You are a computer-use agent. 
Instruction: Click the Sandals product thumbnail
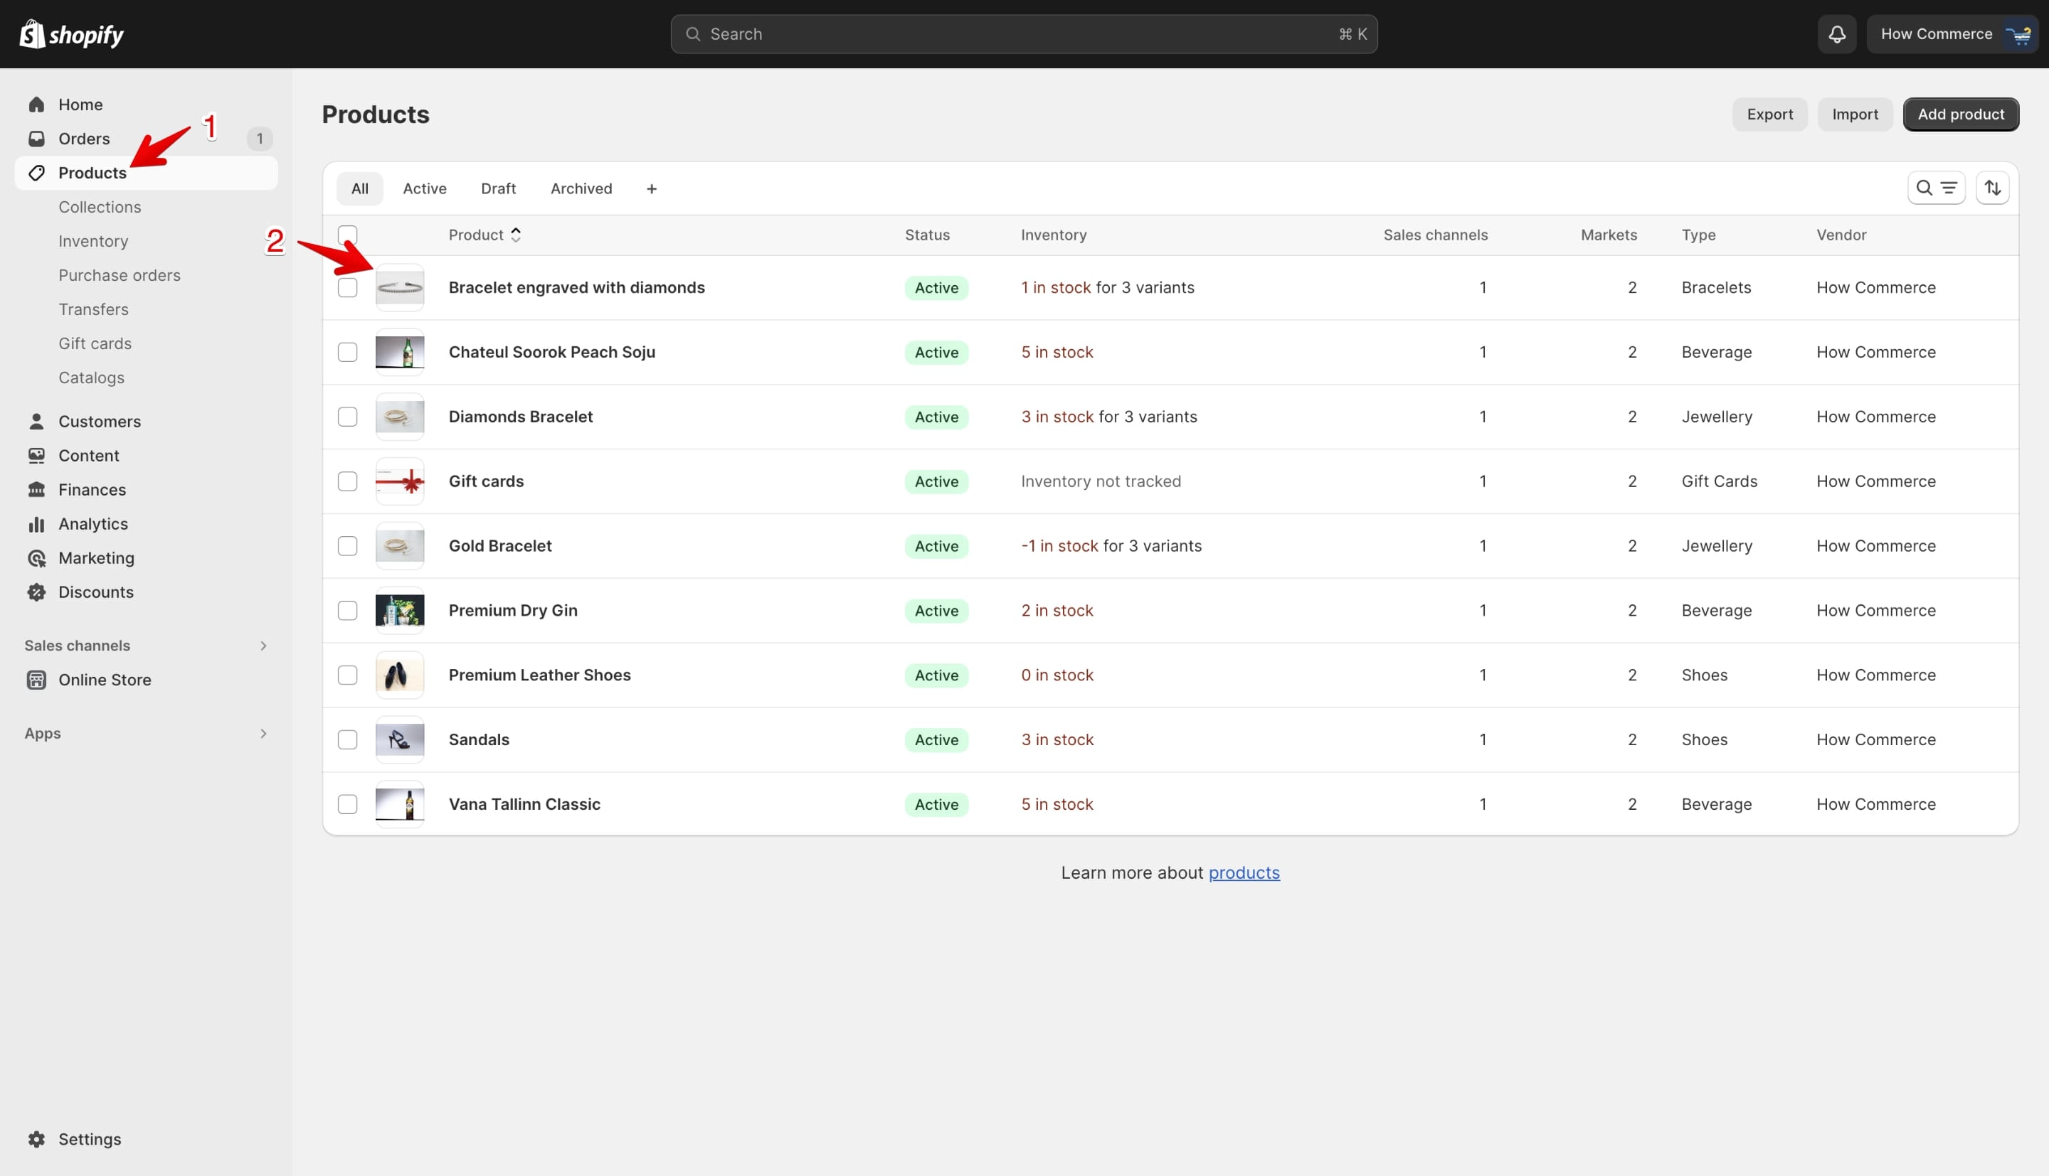[x=400, y=740]
